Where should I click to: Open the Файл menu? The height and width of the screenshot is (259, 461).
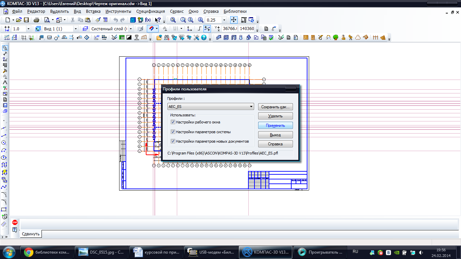coord(17,11)
